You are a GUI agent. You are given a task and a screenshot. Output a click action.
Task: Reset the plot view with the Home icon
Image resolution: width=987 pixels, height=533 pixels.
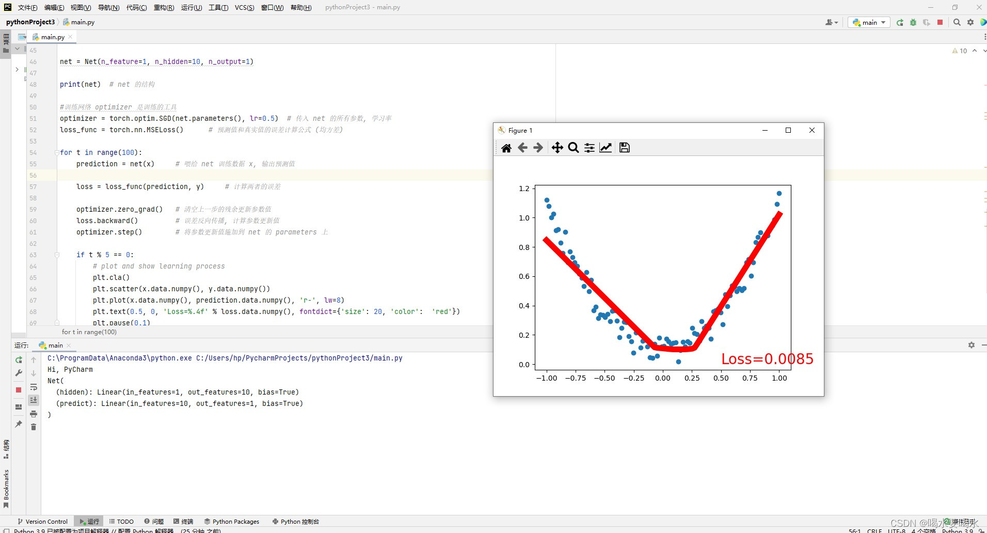[x=506, y=148]
